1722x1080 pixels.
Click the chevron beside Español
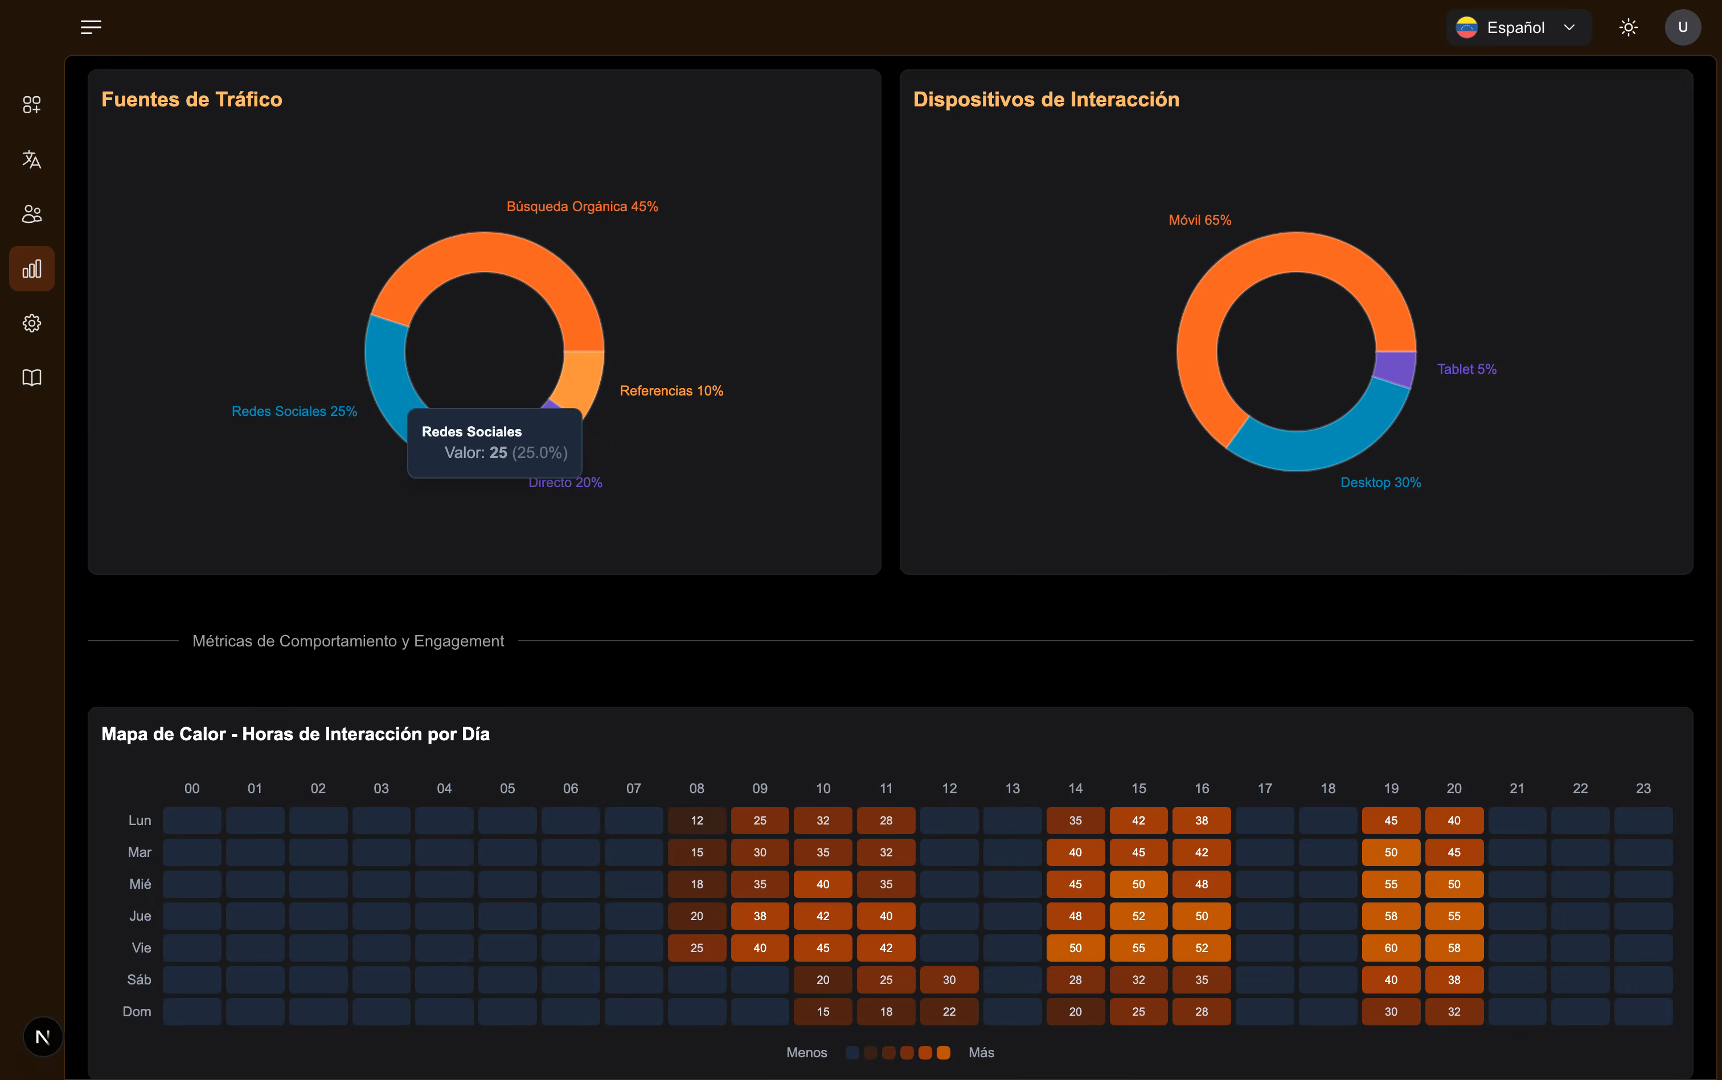coord(1570,27)
